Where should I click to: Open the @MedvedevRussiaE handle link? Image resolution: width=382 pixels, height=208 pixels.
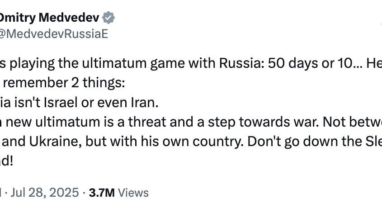click(54, 33)
